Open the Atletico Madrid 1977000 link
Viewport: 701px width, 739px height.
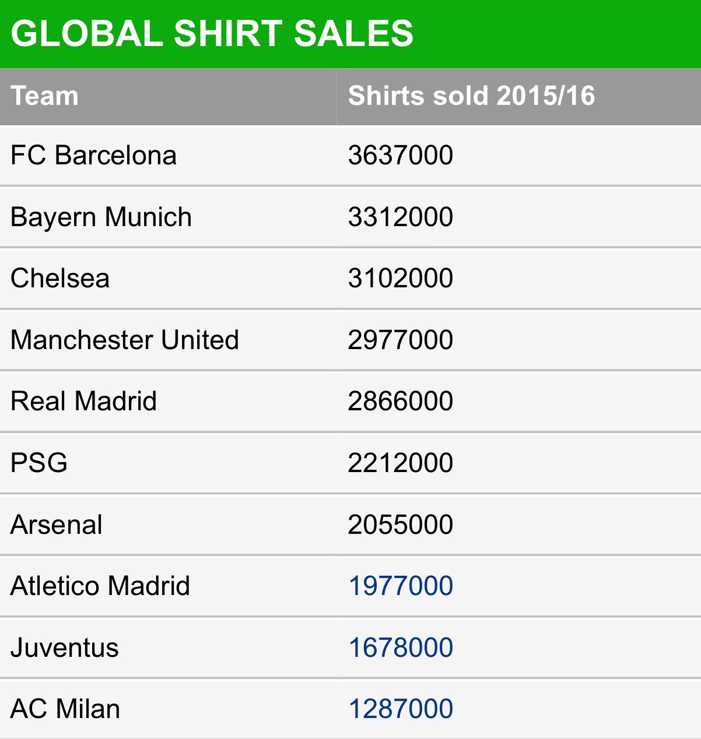[400, 586]
